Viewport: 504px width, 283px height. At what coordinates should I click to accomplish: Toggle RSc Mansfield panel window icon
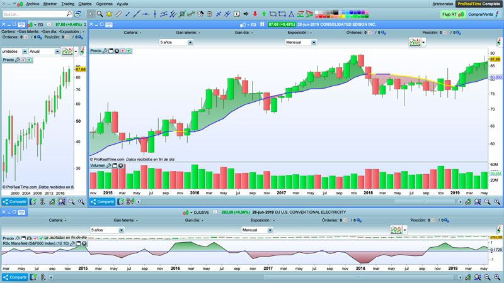point(78,243)
